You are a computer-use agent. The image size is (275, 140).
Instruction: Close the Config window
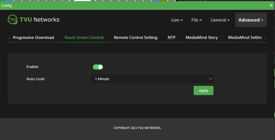point(271,5)
